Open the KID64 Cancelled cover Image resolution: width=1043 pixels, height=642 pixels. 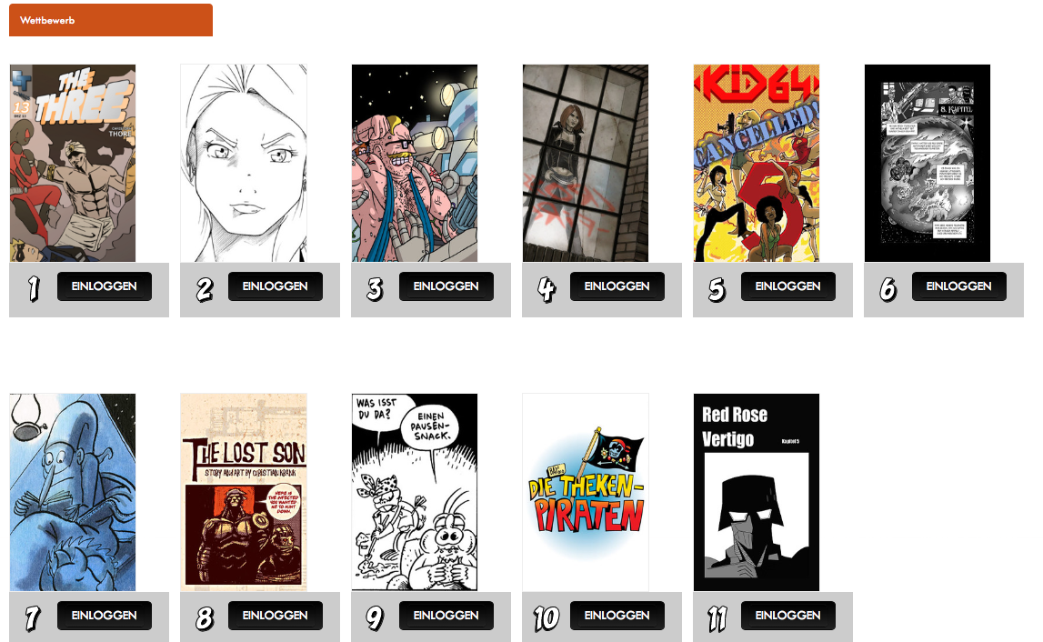pos(757,163)
